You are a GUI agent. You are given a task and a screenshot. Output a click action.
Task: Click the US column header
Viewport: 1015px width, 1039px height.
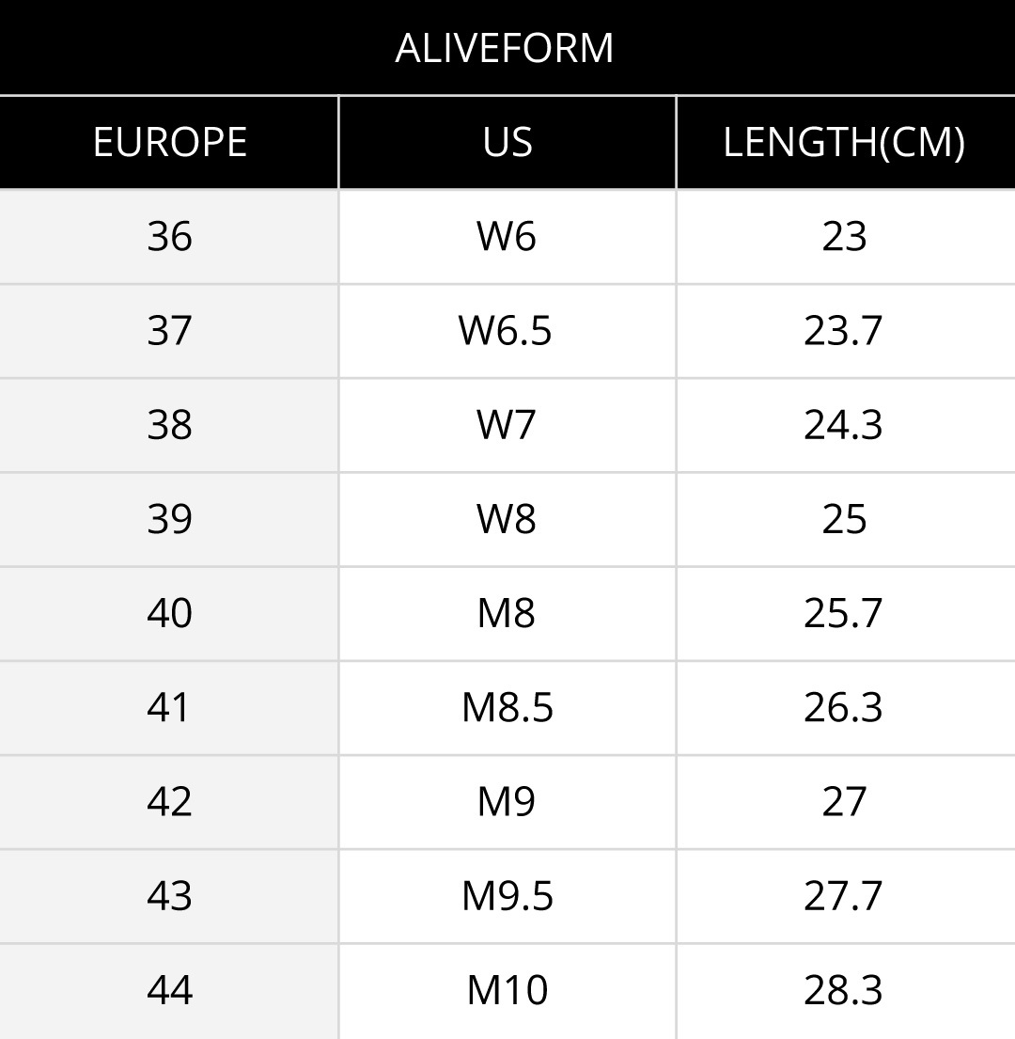coord(507,142)
